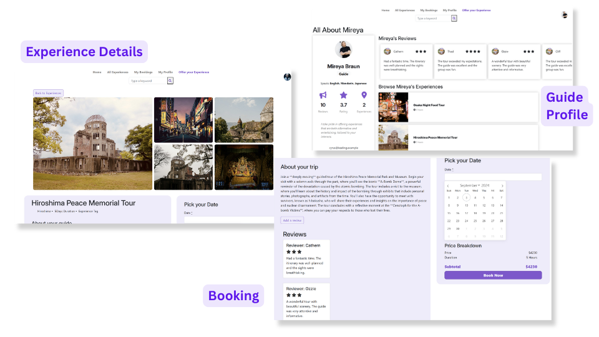Select September 28 in the calendar
This screenshot has width=599, height=337.
tap(502, 221)
